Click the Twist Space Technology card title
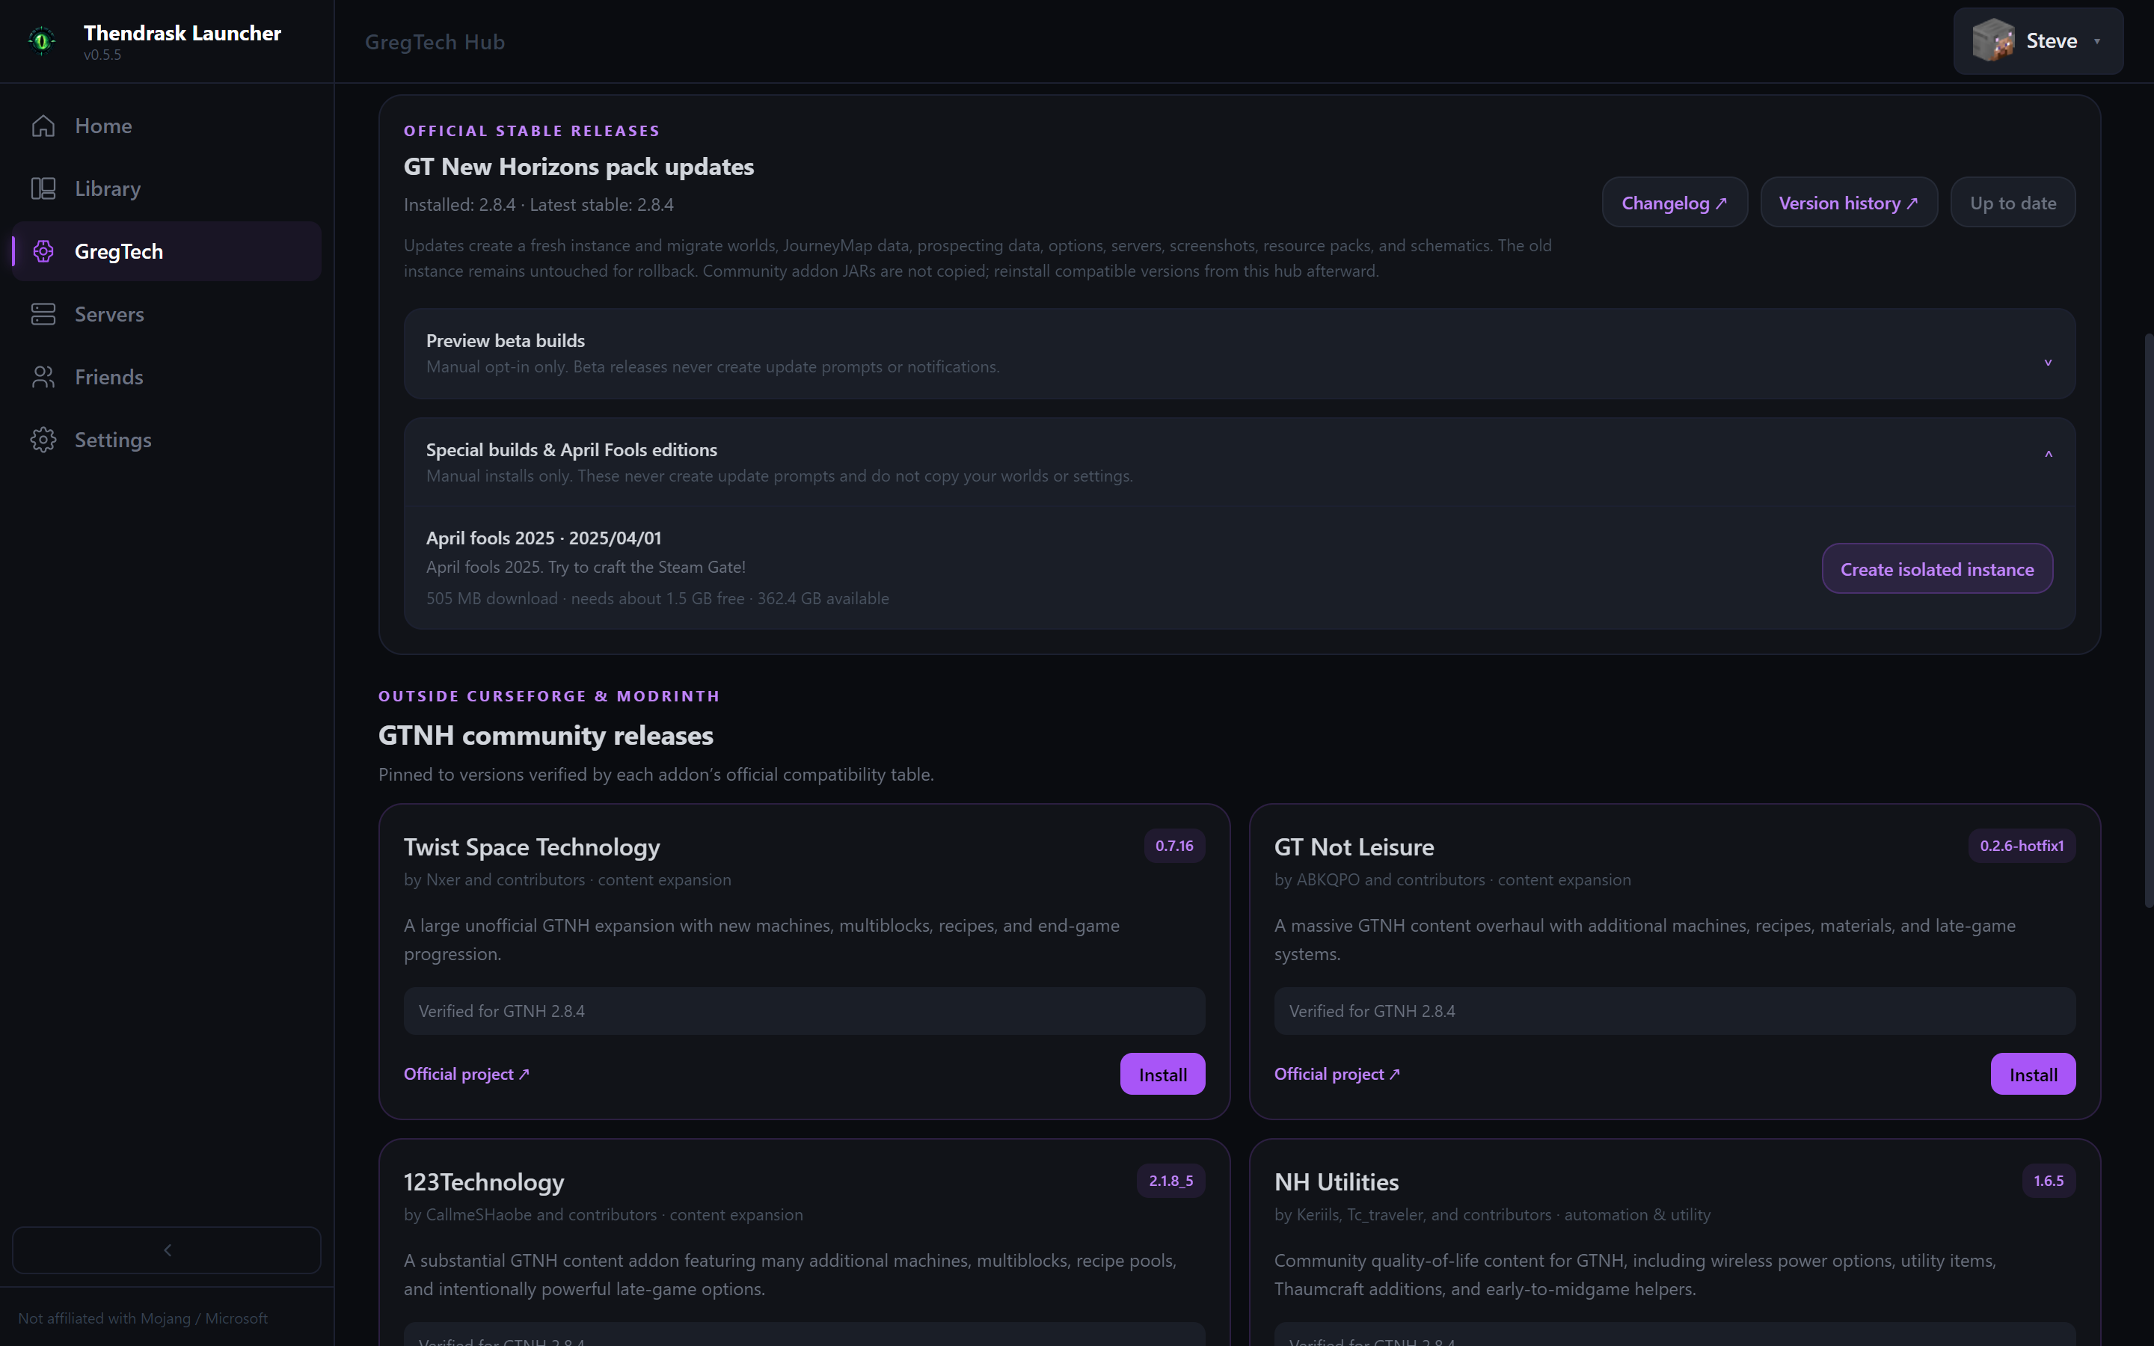The height and width of the screenshot is (1346, 2154). [531, 847]
